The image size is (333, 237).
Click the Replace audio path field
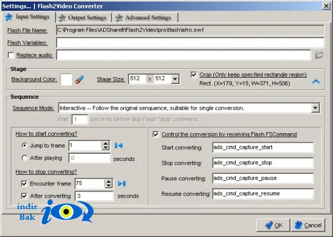tap(184, 55)
